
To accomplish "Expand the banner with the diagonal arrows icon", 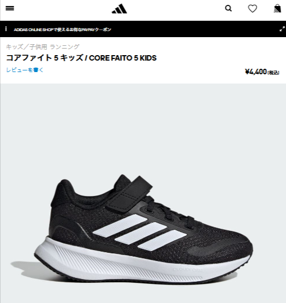I will 282,29.
